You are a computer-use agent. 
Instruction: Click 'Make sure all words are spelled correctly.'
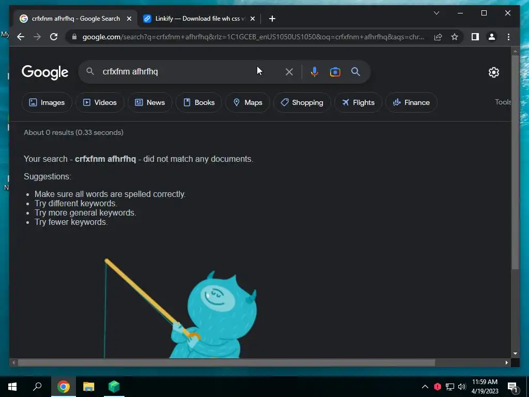point(110,194)
